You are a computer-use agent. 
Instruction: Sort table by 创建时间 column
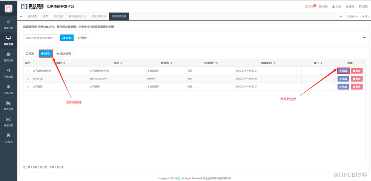click(268, 63)
